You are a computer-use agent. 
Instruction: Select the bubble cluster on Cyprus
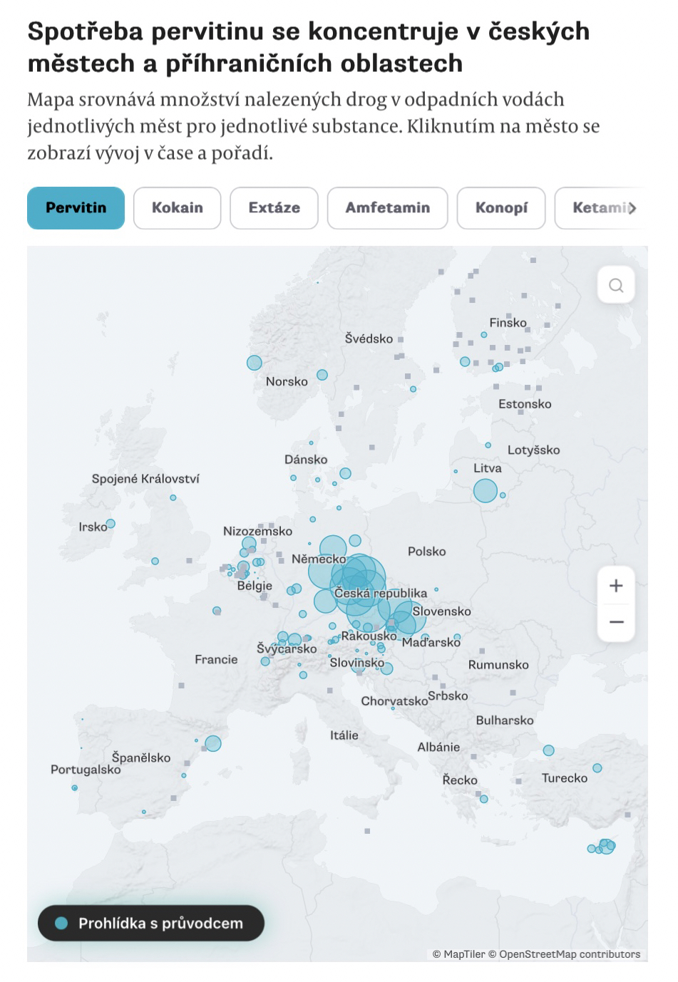(605, 846)
